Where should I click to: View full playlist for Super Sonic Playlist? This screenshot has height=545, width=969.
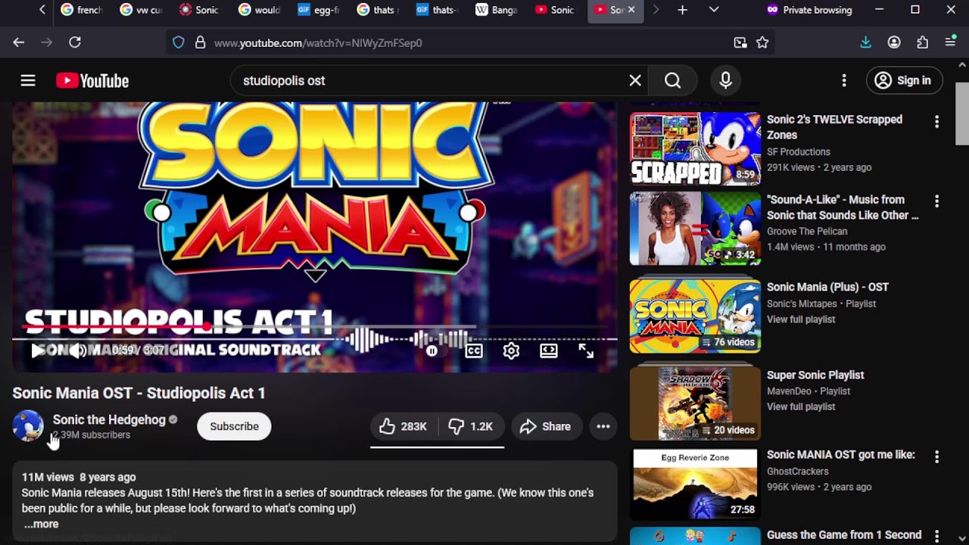click(801, 406)
